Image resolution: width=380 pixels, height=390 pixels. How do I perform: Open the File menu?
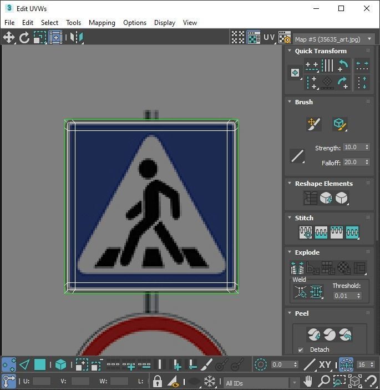pyautogui.click(x=9, y=23)
